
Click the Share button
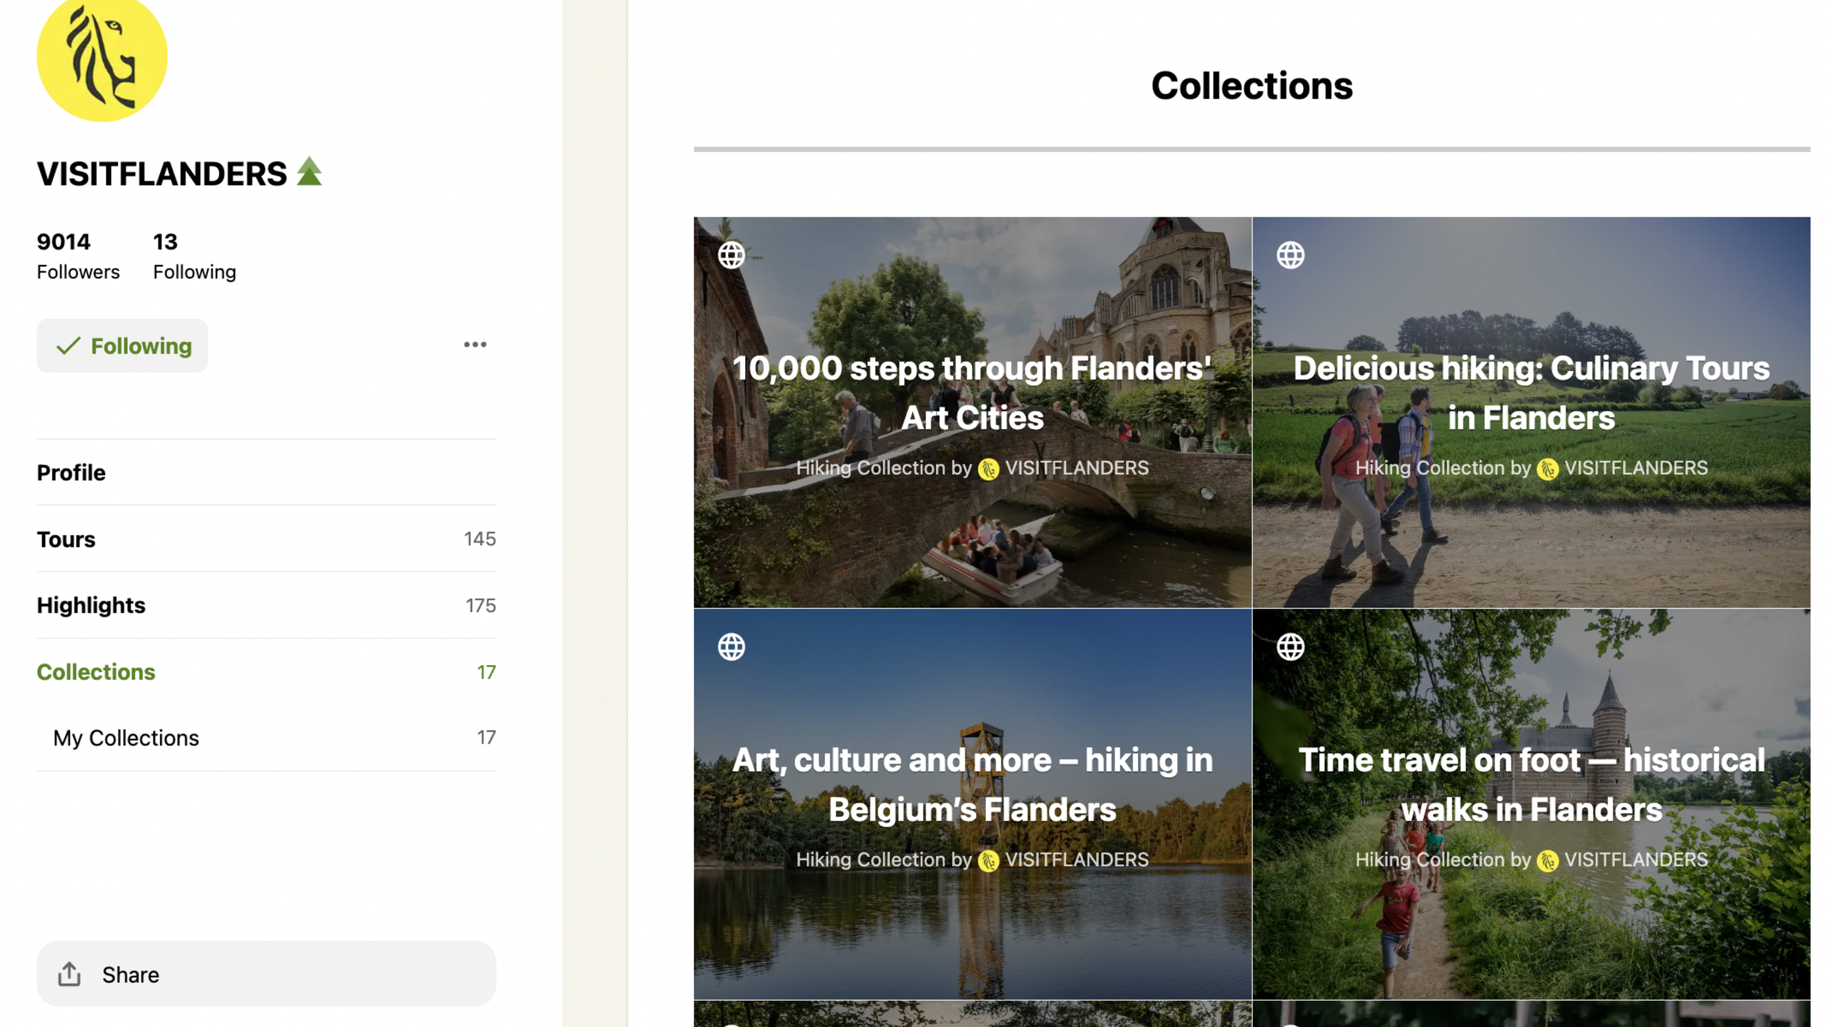point(266,974)
